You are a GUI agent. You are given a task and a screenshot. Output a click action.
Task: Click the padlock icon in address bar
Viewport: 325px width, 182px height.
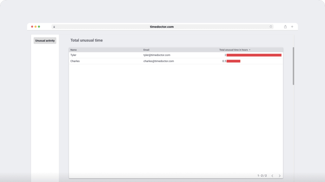click(x=54, y=27)
